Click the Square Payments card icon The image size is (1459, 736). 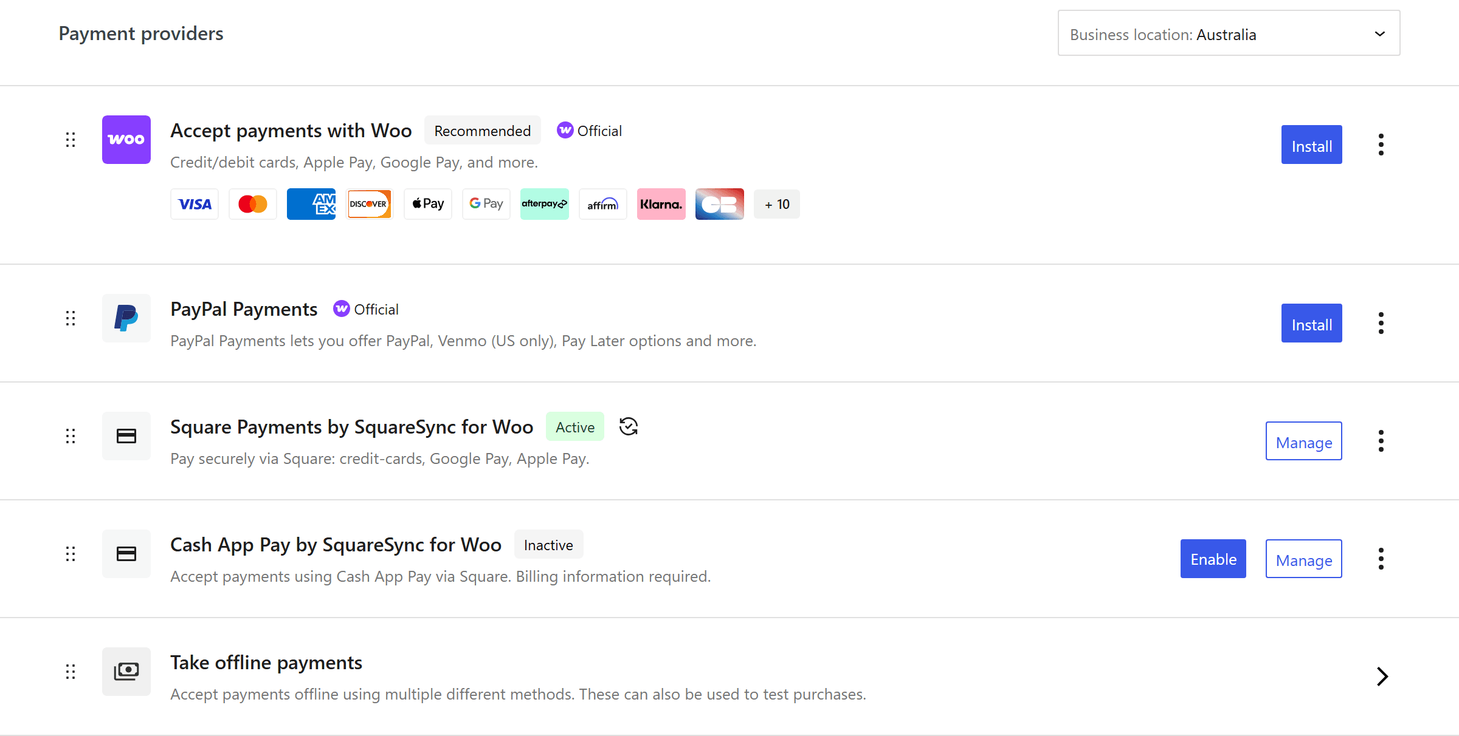pos(126,436)
